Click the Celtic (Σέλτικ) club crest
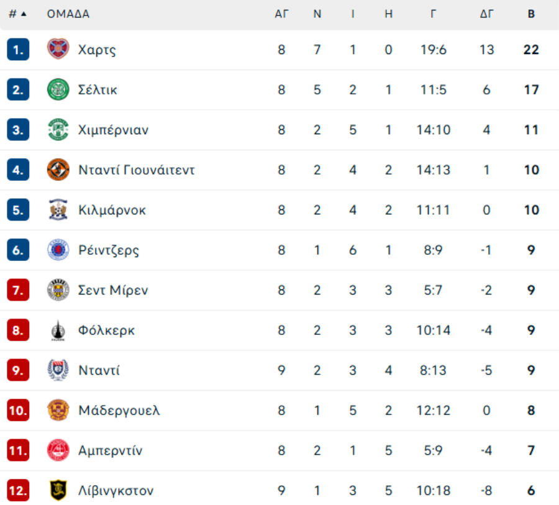 pos(58,89)
